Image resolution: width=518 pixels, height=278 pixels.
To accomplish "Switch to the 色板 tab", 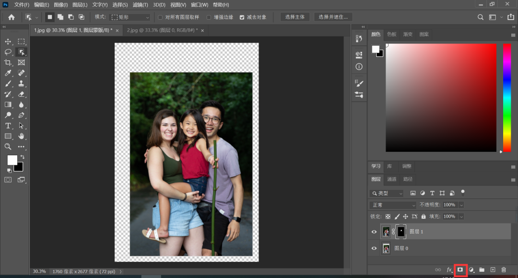I will tap(392, 35).
